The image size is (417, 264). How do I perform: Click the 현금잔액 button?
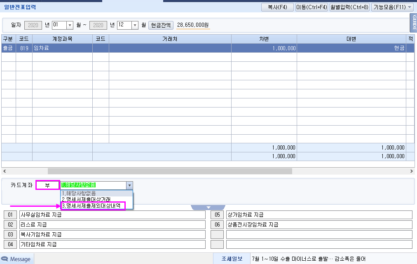(x=161, y=25)
